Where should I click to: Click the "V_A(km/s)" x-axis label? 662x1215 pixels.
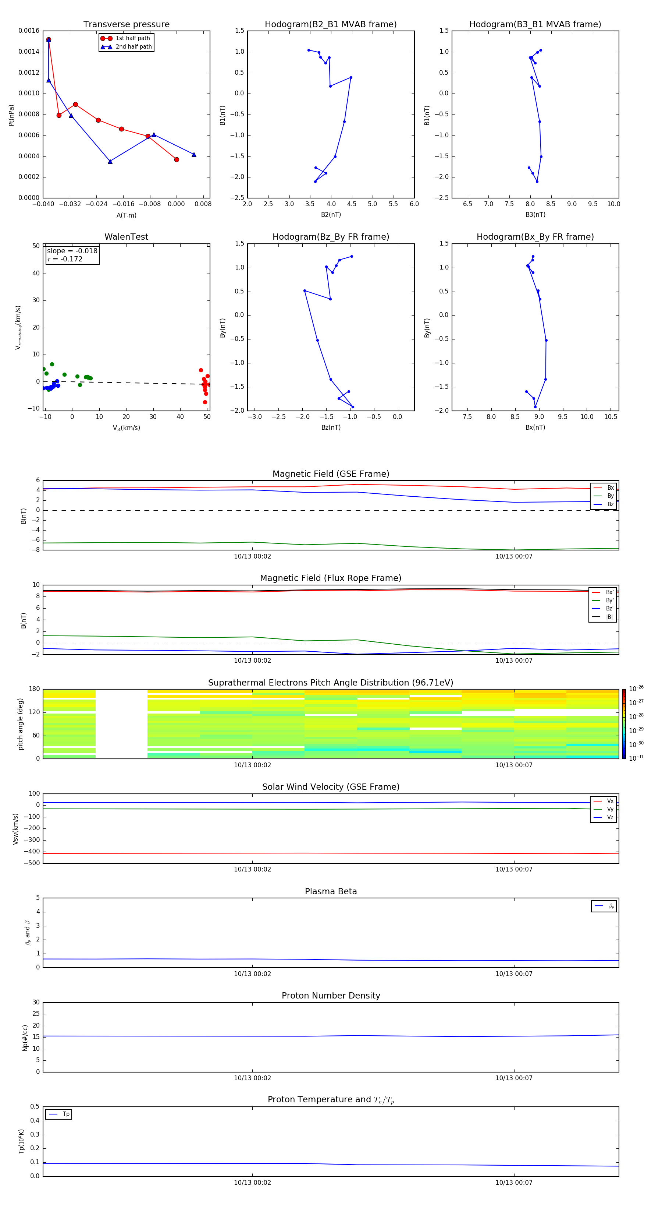pyautogui.click(x=126, y=428)
